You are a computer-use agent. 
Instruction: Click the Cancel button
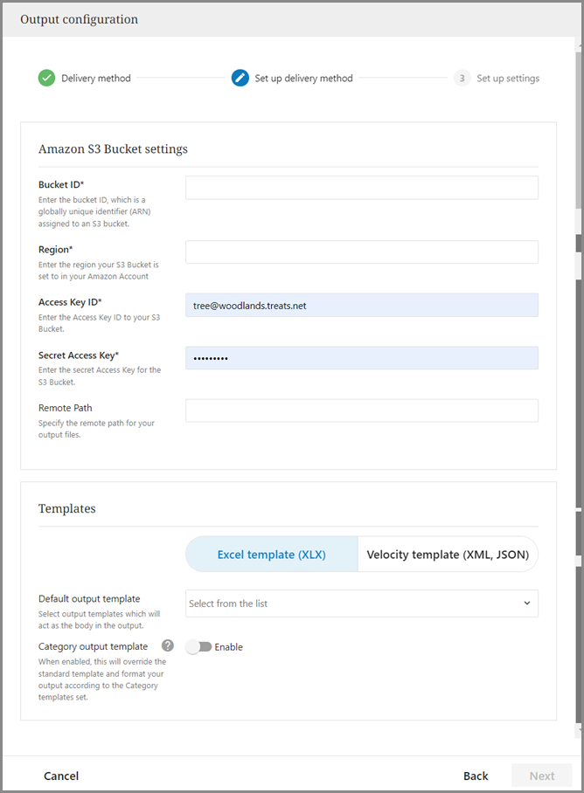61,776
